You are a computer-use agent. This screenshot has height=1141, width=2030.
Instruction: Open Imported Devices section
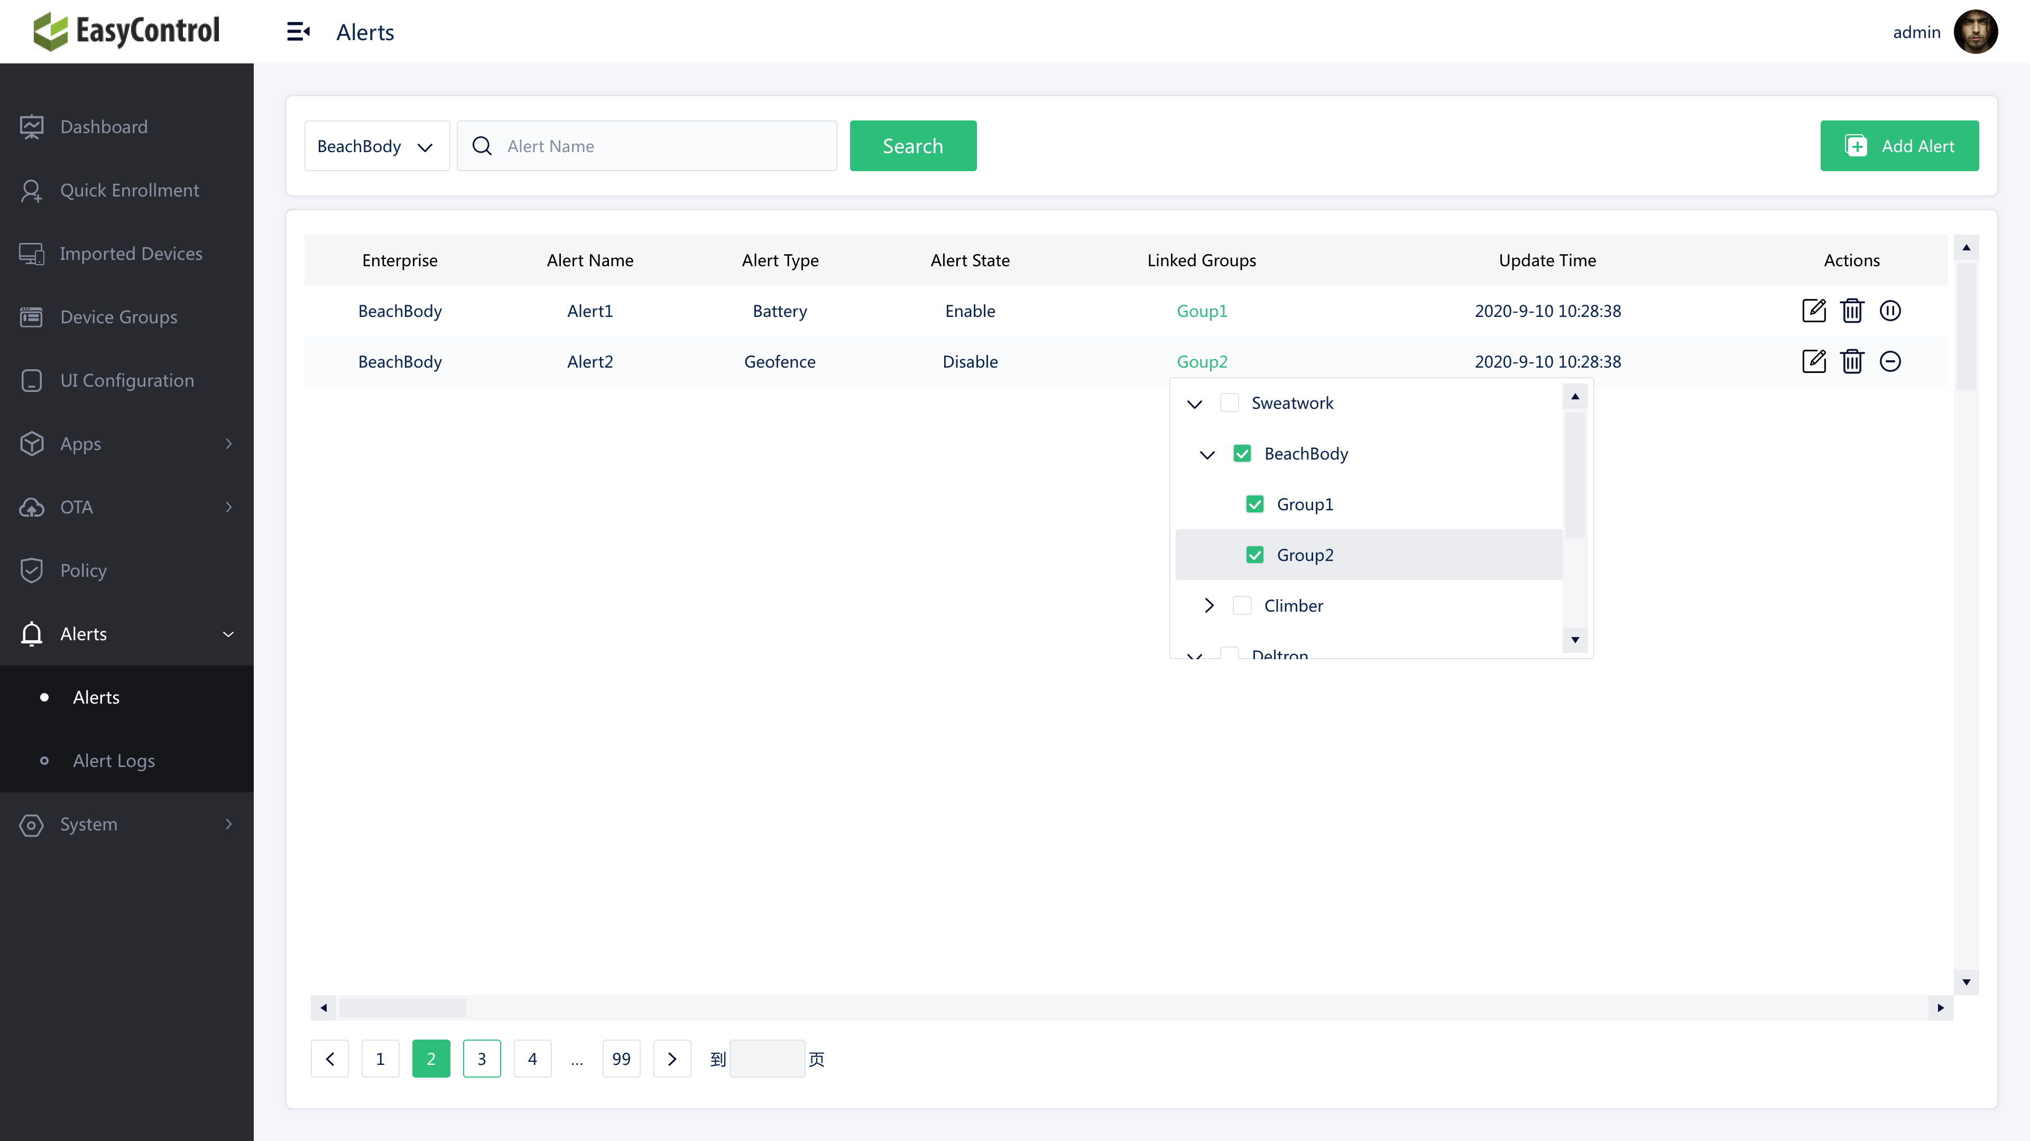[x=131, y=253]
